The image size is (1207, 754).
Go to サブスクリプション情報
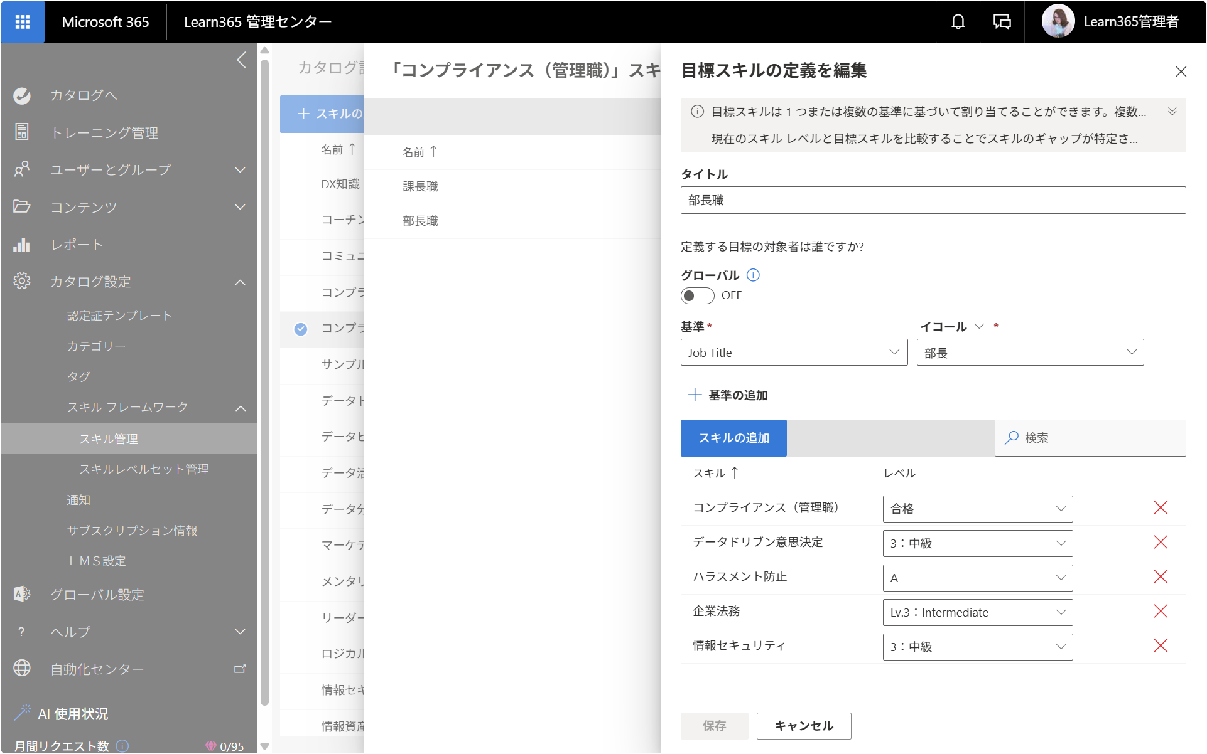coord(132,531)
